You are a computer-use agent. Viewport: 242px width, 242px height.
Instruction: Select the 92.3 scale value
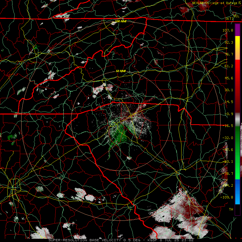coord(229,42)
